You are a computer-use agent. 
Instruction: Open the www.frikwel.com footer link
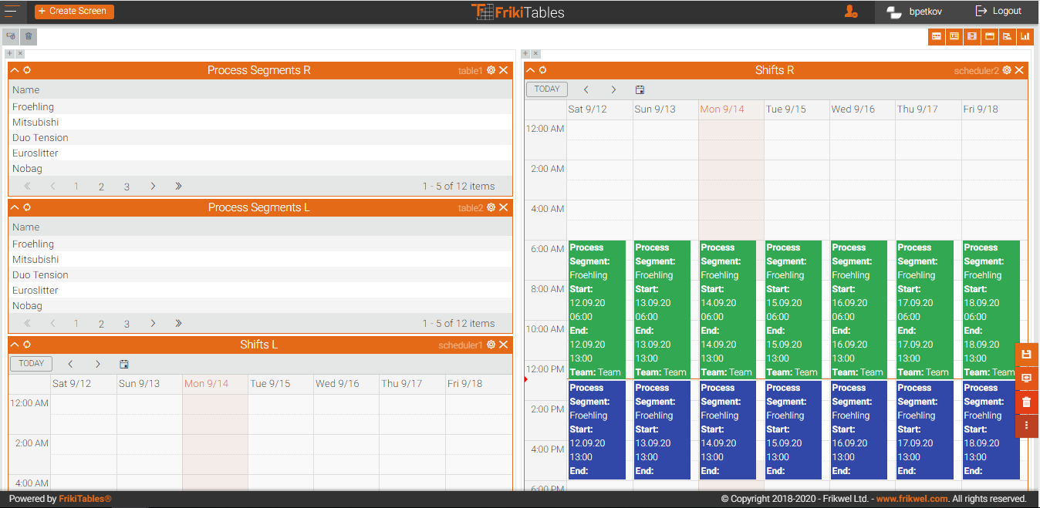tap(911, 499)
